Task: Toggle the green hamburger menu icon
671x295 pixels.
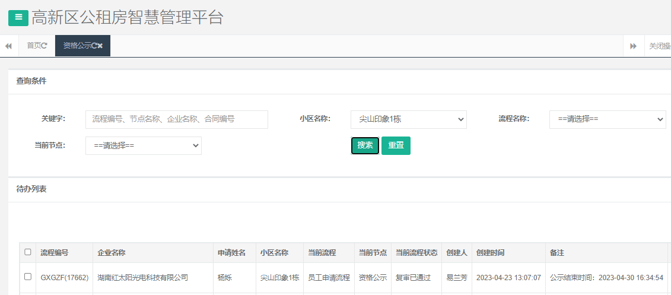Action: [18, 18]
